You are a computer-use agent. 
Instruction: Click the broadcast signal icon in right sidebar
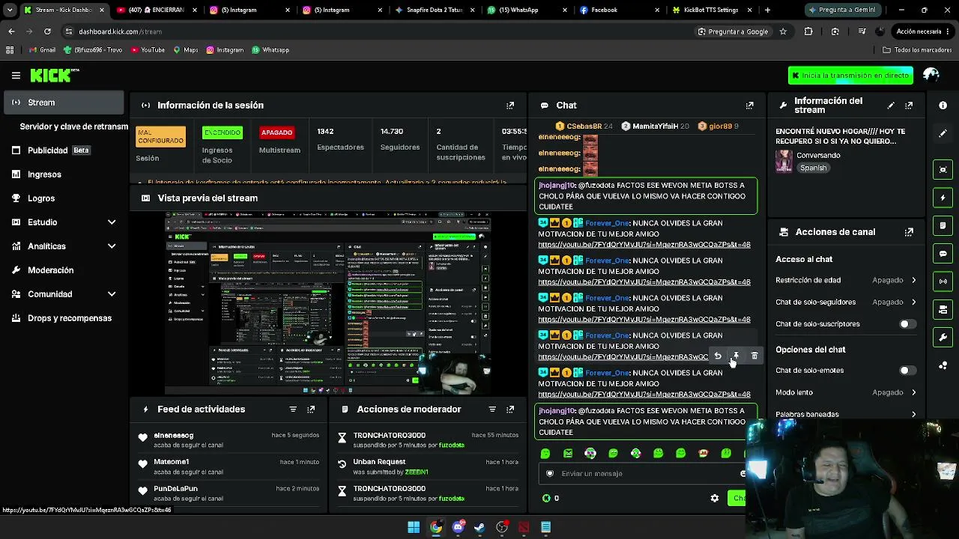point(943,281)
